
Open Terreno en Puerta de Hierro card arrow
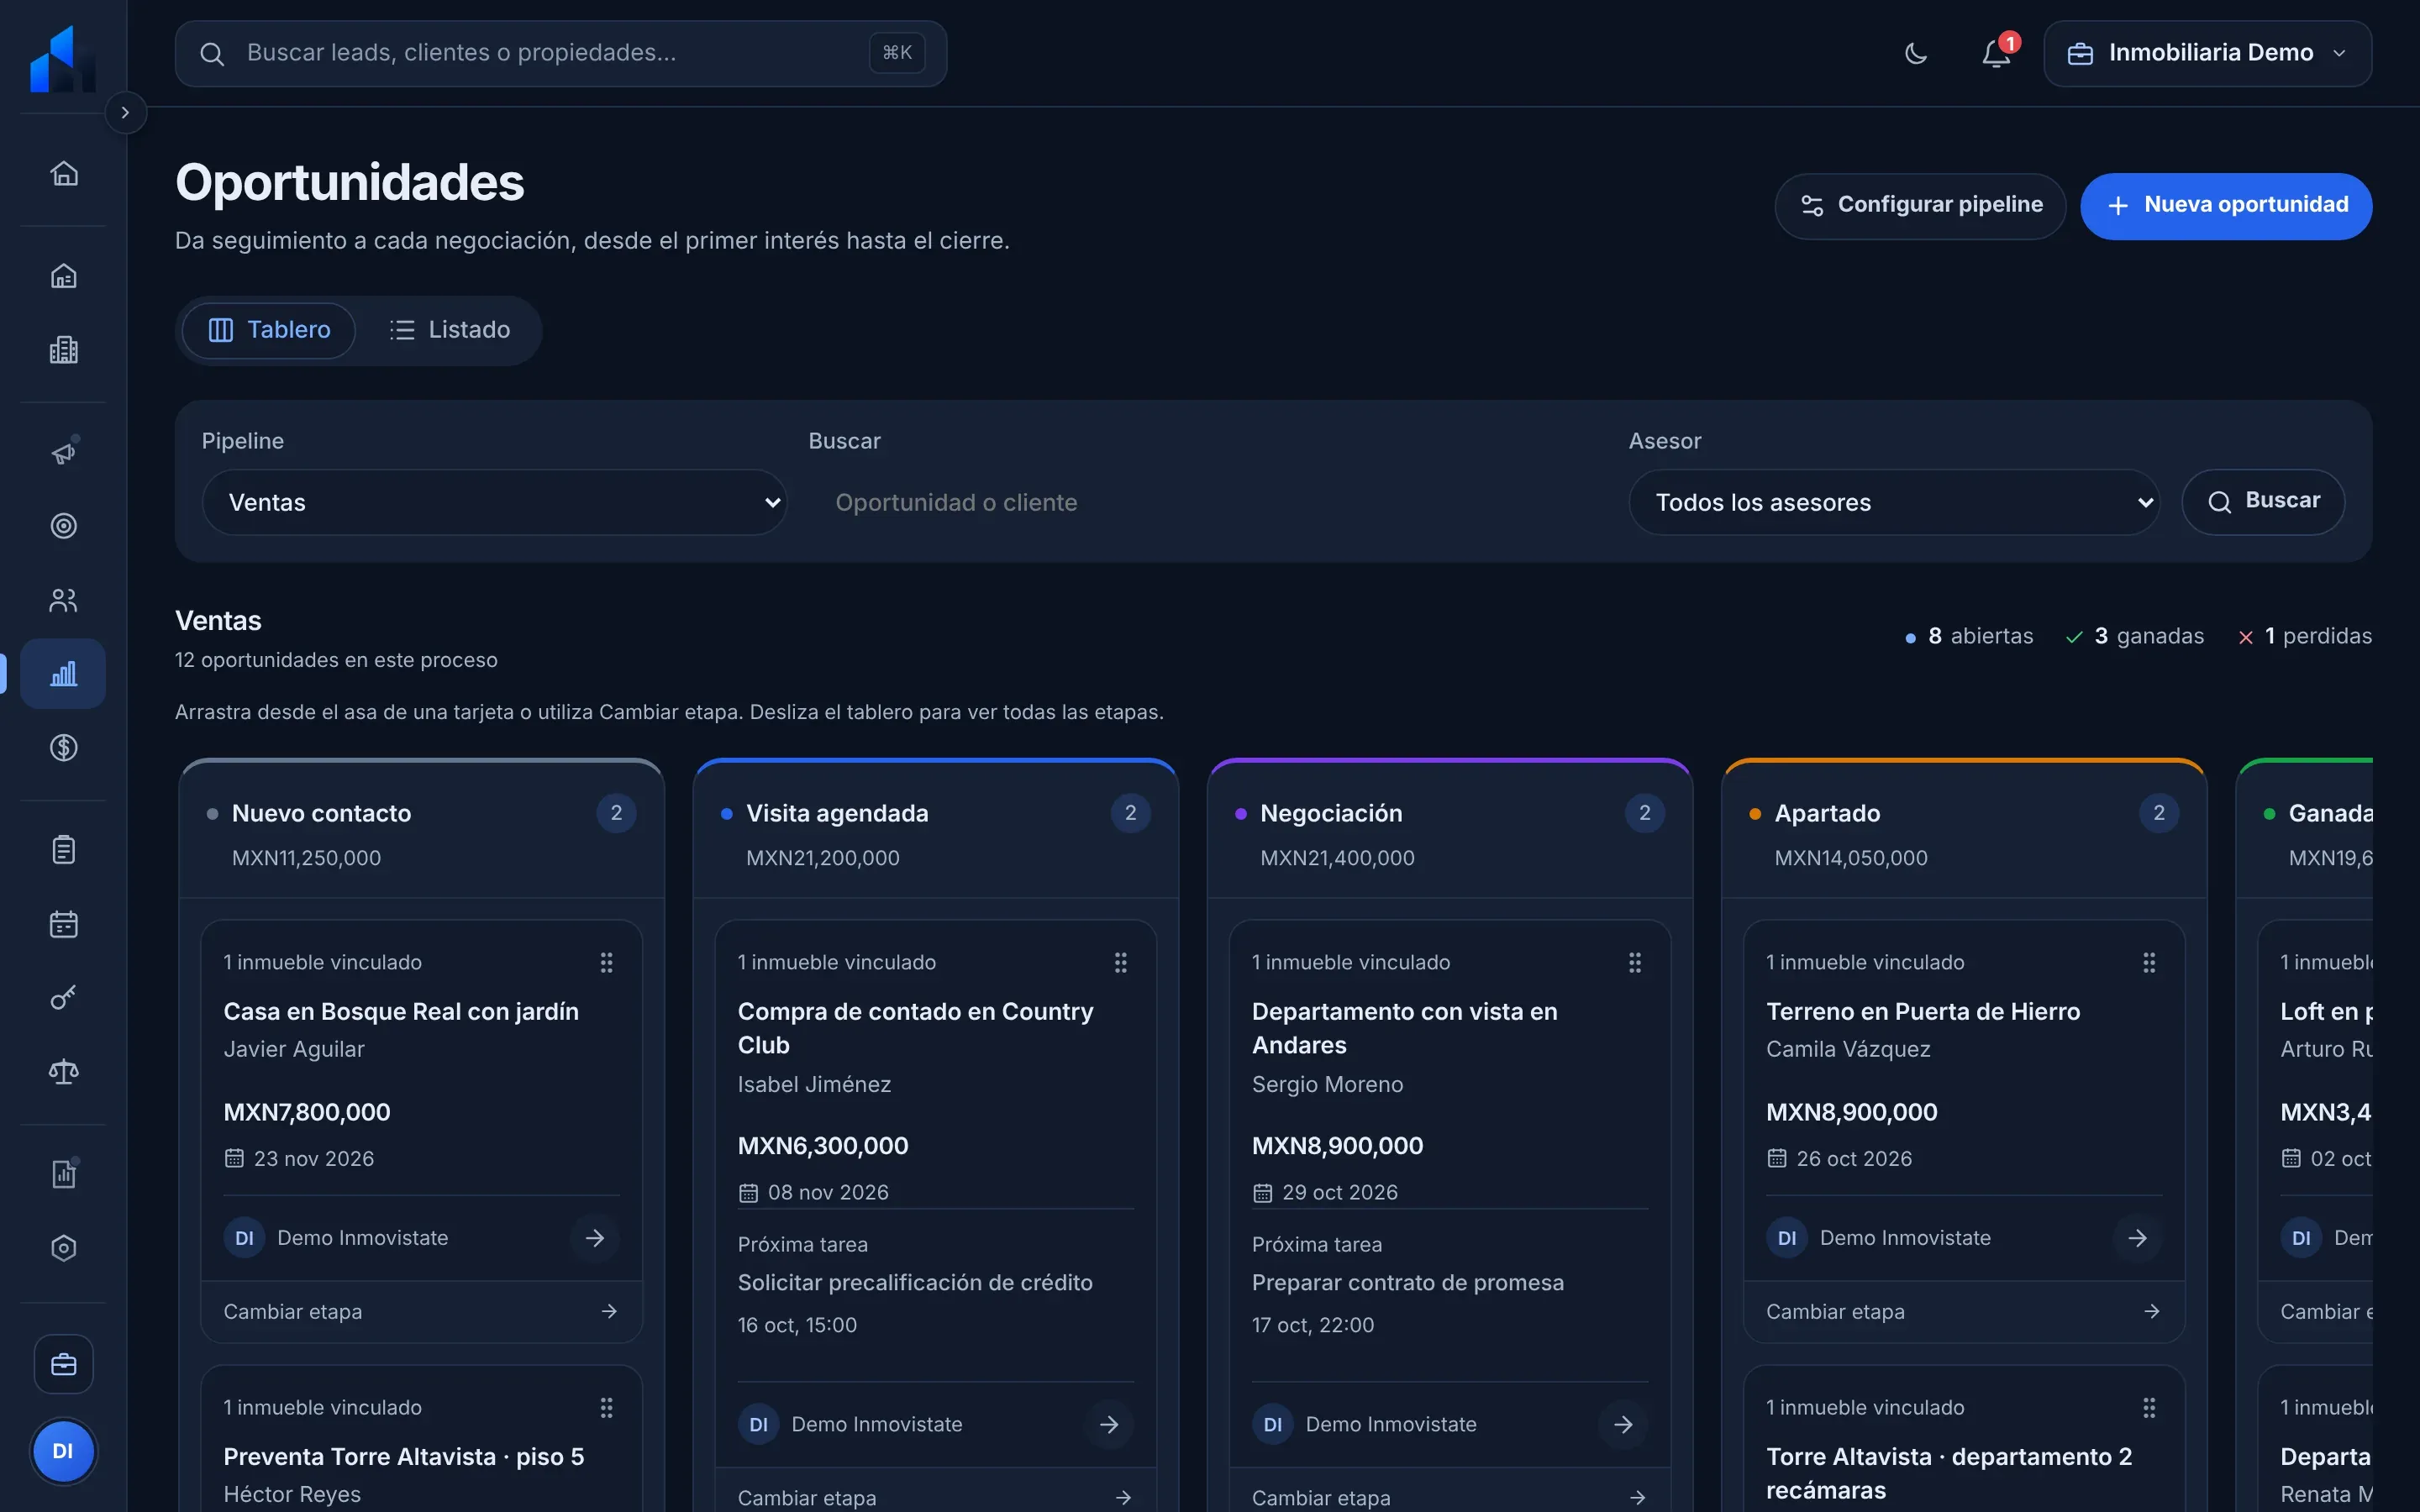coord(2138,1238)
